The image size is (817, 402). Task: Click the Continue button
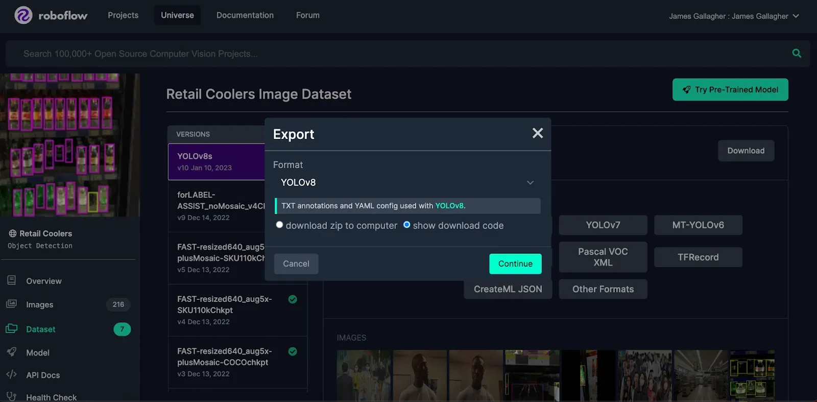(515, 264)
